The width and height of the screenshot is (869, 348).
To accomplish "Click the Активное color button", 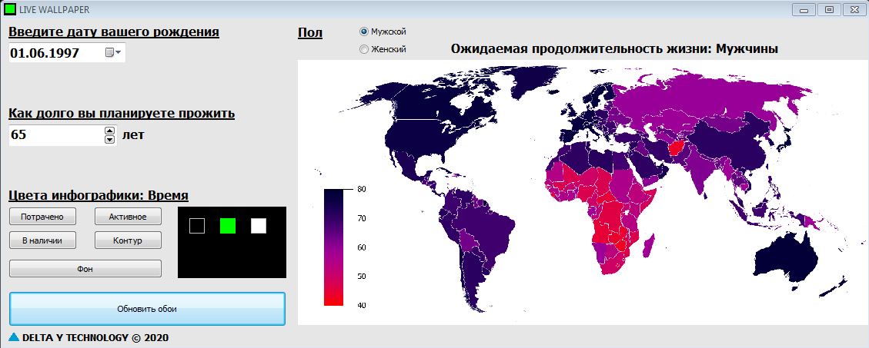I will [128, 217].
